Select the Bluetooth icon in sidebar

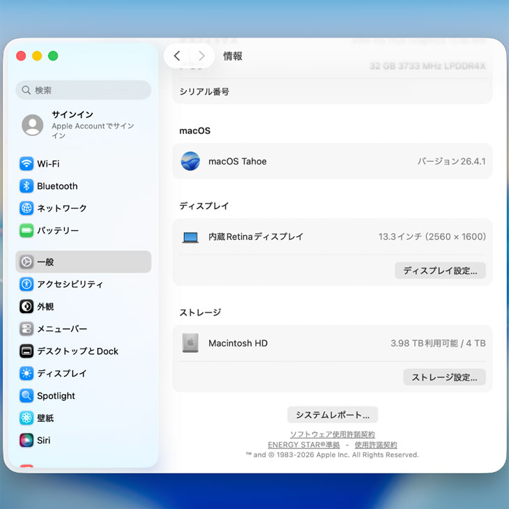pyautogui.click(x=26, y=186)
